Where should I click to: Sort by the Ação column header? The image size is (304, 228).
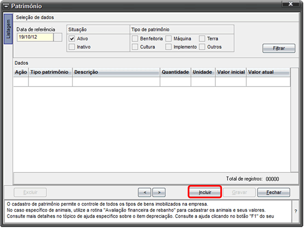click(x=21, y=72)
